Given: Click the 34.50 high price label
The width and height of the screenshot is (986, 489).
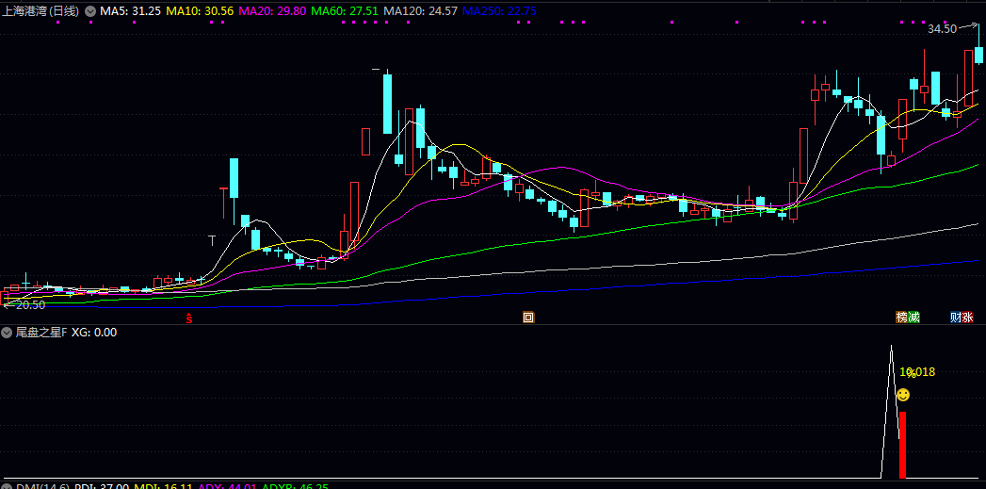Looking at the screenshot, I should (942, 29).
